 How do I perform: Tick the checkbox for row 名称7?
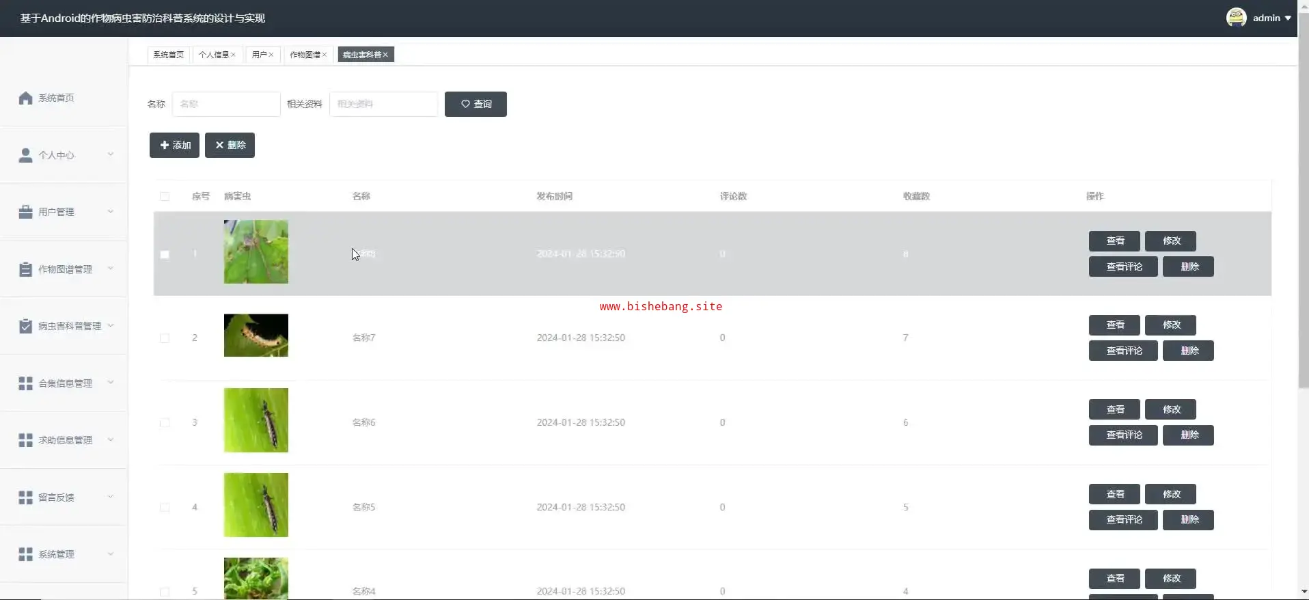click(165, 338)
